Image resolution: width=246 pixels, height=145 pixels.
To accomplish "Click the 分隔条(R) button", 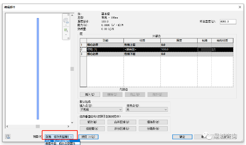I will (153, 129).
